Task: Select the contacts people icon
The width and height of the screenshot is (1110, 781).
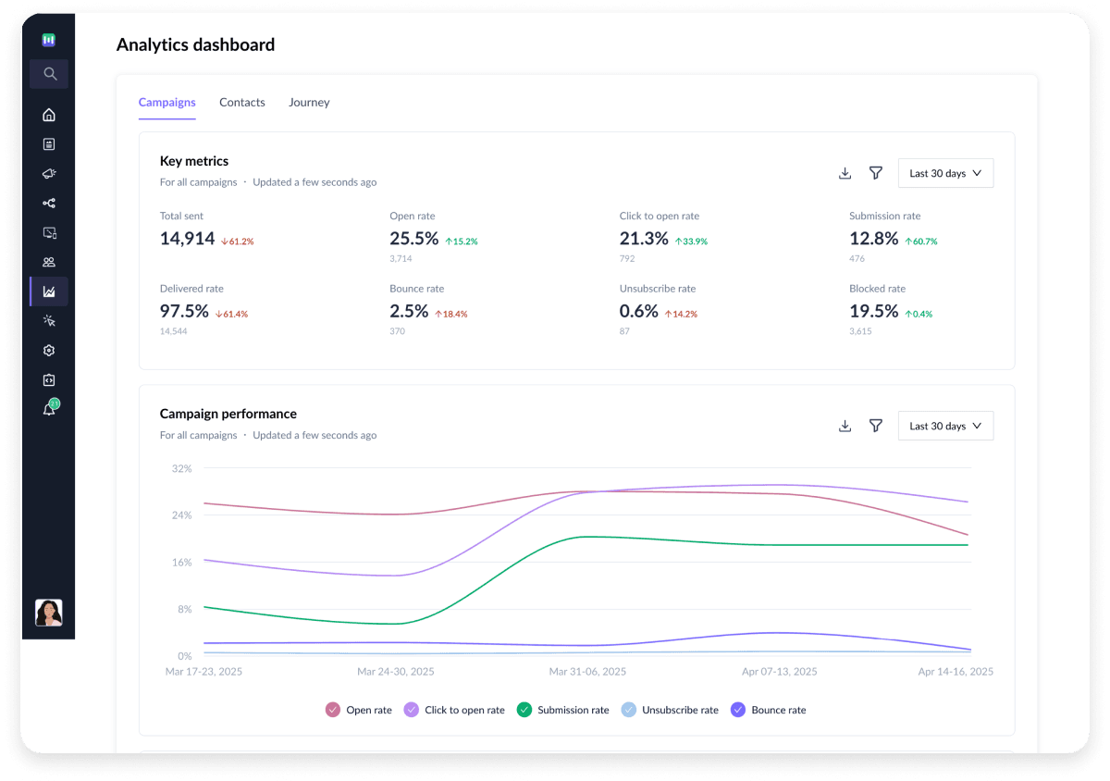Action: tap(48, 262)
